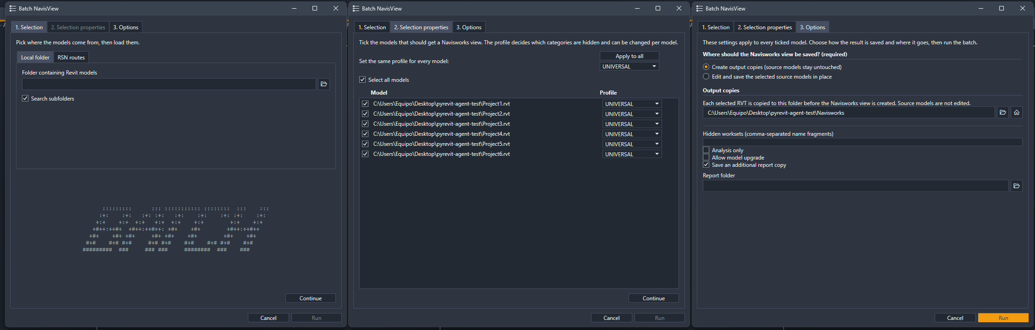Click the Folder containing Revit models field

point(169,84)
